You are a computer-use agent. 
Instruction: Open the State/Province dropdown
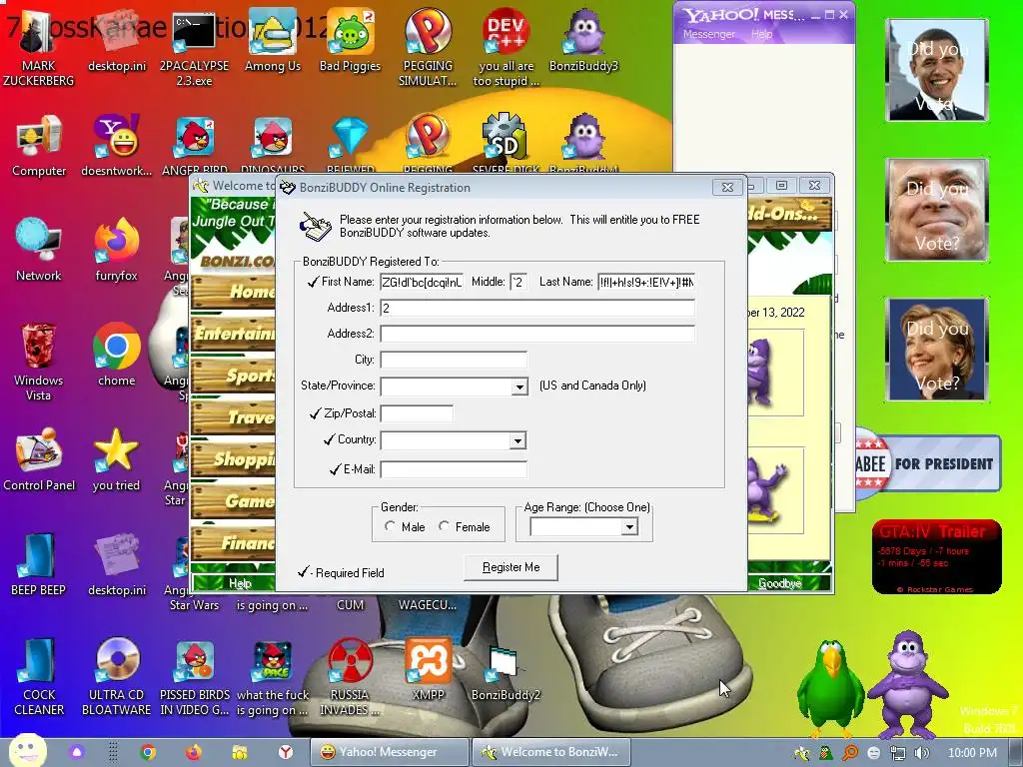(518, 386)
